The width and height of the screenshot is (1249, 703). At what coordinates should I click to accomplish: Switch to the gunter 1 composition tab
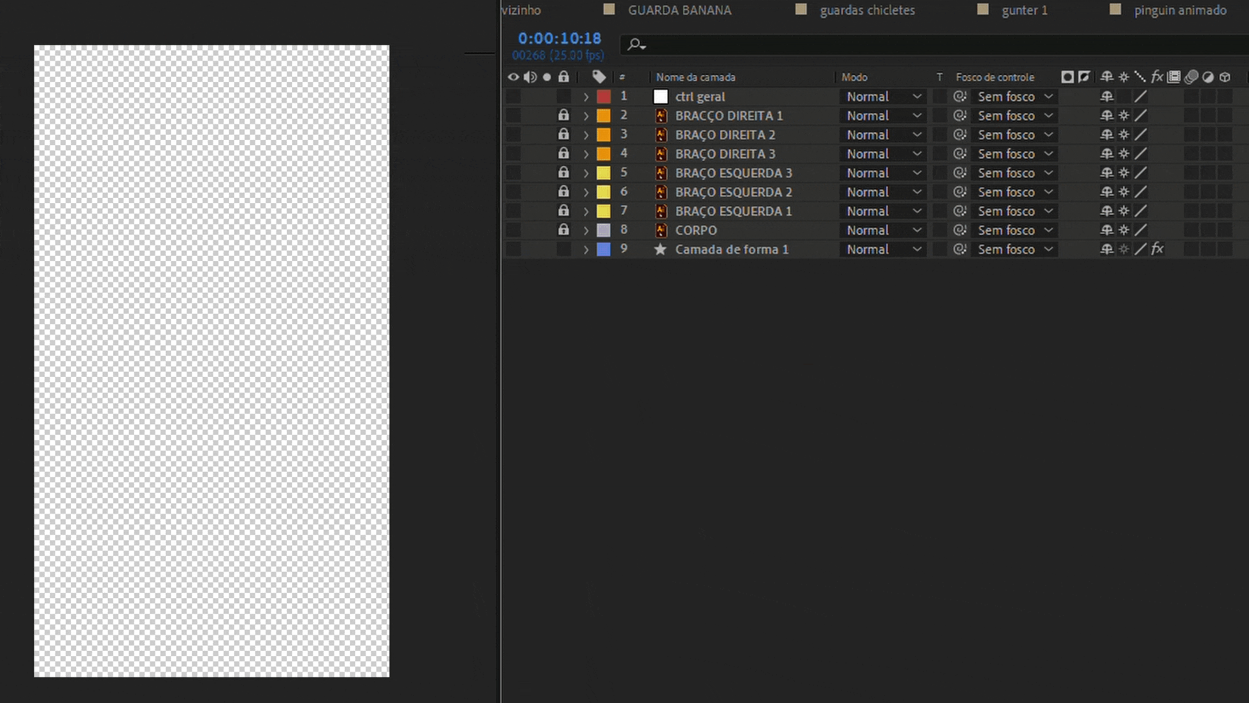[x=1024, y=10]
